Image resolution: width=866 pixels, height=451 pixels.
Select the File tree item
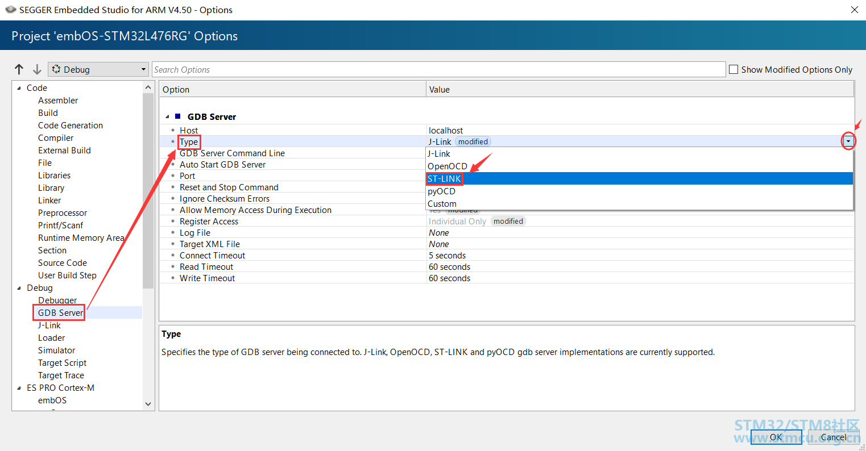point(45,163)
